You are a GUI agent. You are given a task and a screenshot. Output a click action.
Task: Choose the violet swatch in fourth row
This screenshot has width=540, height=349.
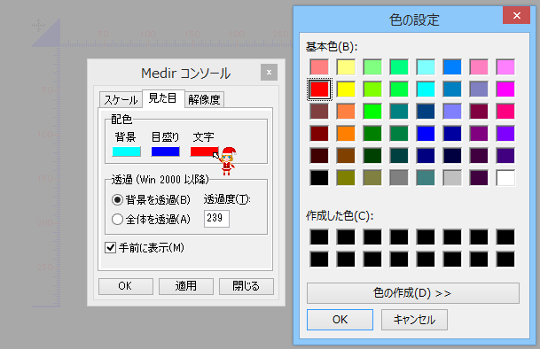pyautogui.click(x=505, y=134)
